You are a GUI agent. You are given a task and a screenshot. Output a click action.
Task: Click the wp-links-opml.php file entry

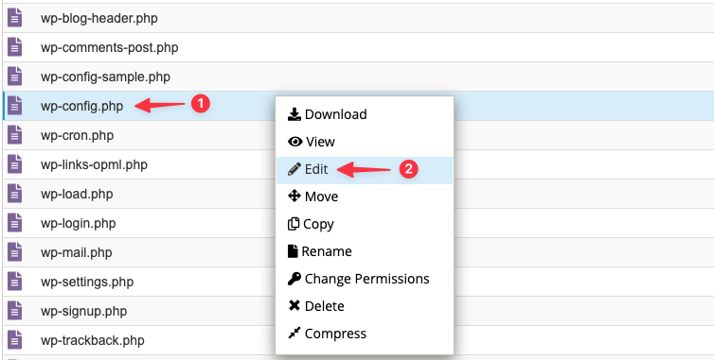click(94, 164)
